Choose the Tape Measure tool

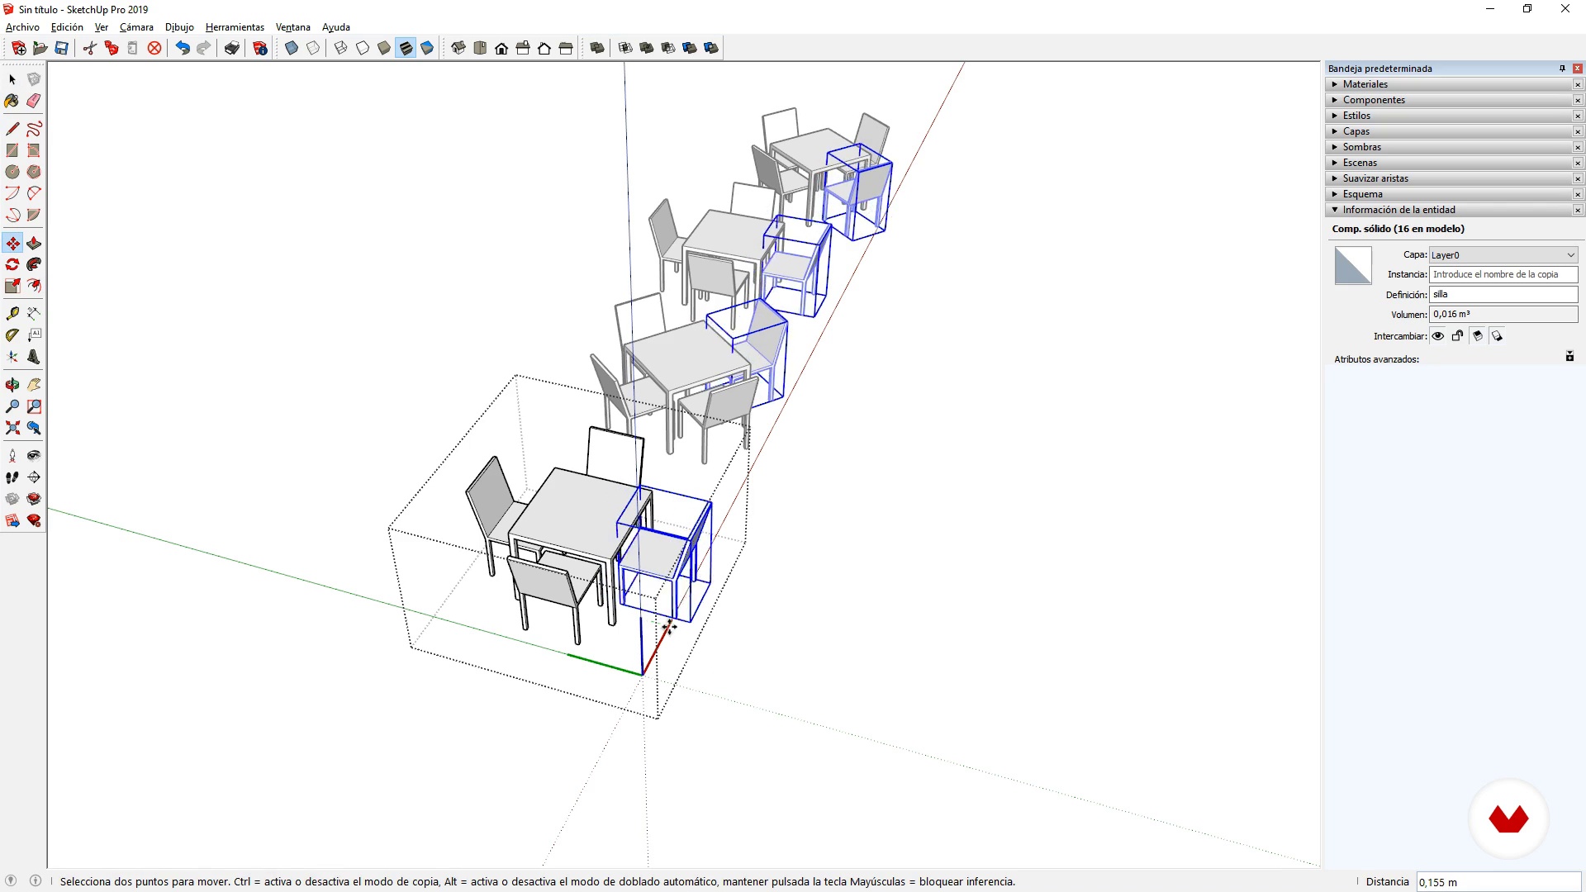(12, 314)
